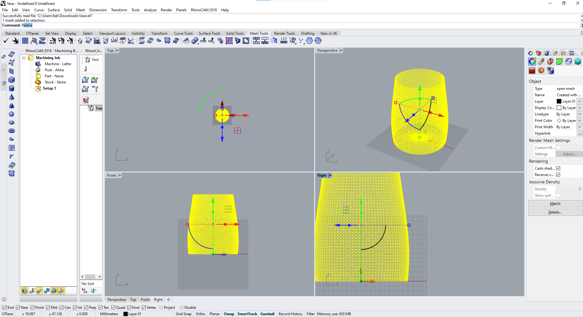Select the Box solid tool in sidebar
This screenshot has width=583, height=317.
(12, 80)
